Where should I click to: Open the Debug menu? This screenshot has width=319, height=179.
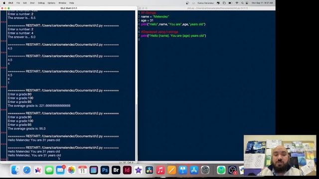coord(41,3)
